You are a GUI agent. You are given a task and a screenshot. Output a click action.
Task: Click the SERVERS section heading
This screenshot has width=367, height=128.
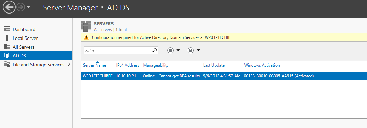(104, 24)
